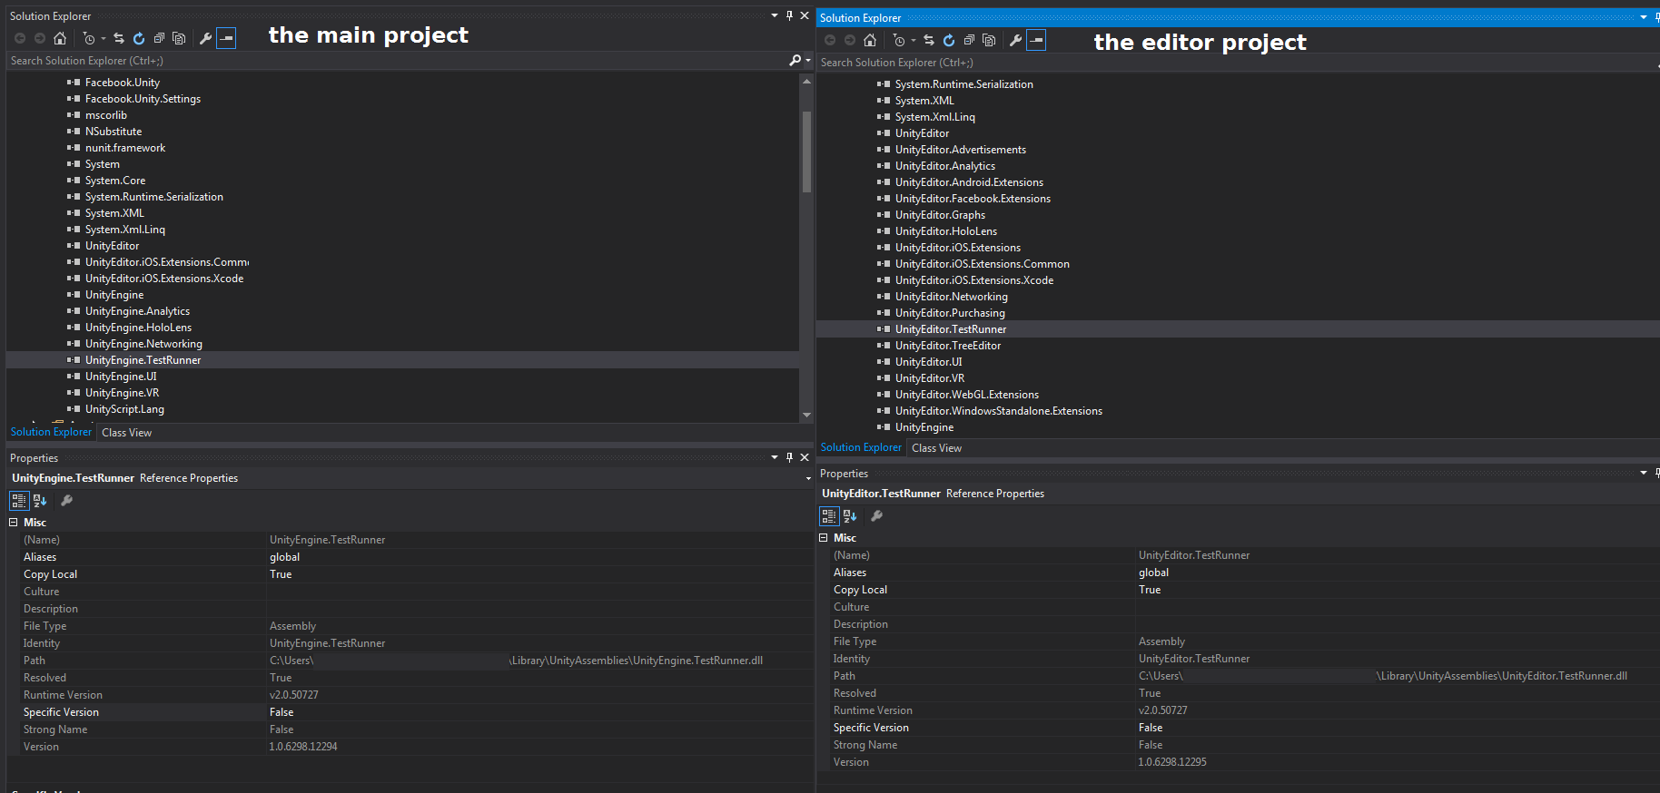Toggle Preview Selected Items in editor project toolbar

[x=1036, y=40]
